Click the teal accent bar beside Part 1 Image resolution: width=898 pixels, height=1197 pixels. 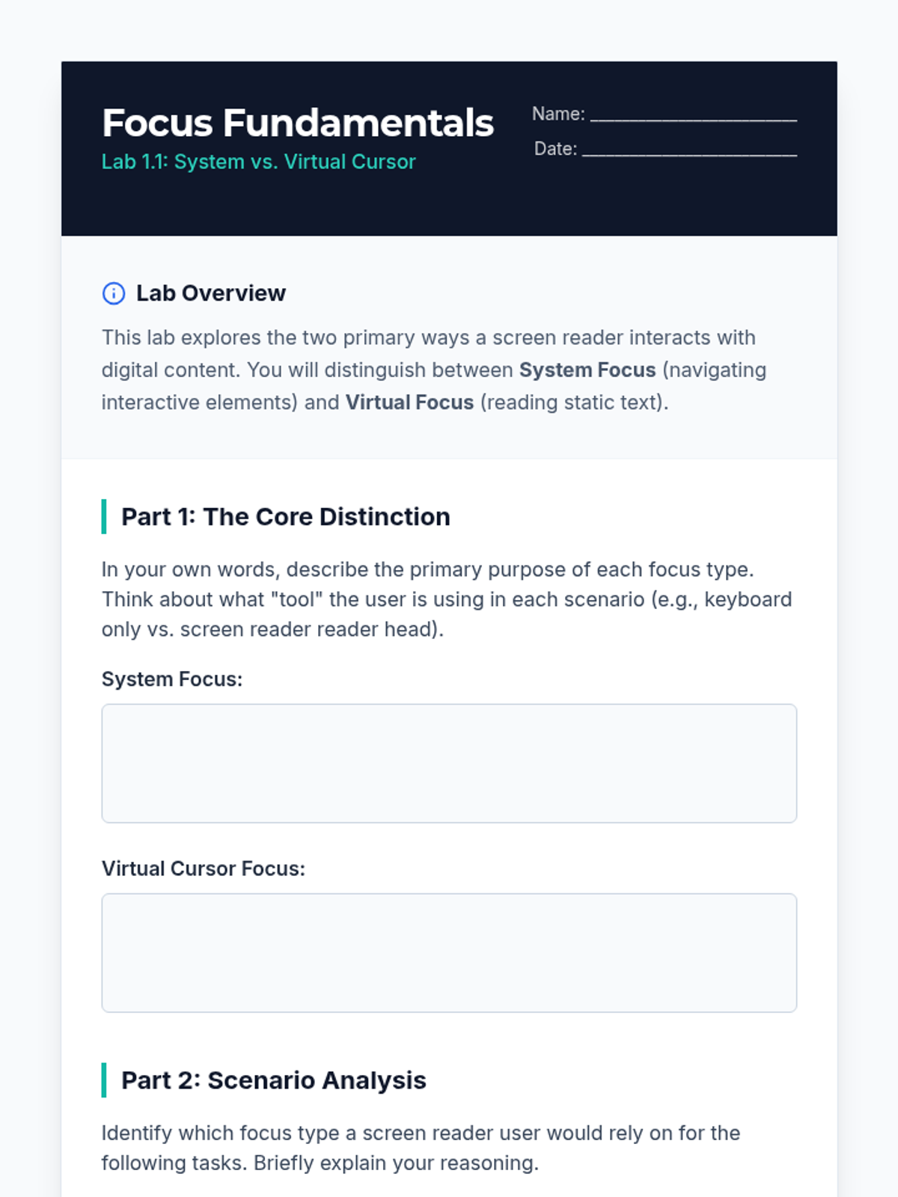point(104,517)
